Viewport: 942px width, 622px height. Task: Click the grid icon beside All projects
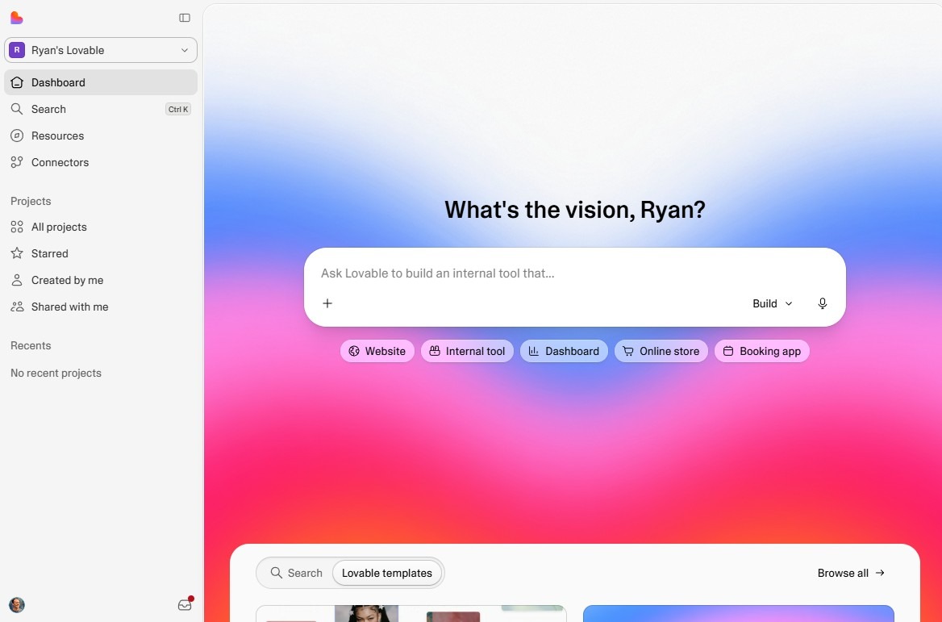click(17, 227)
